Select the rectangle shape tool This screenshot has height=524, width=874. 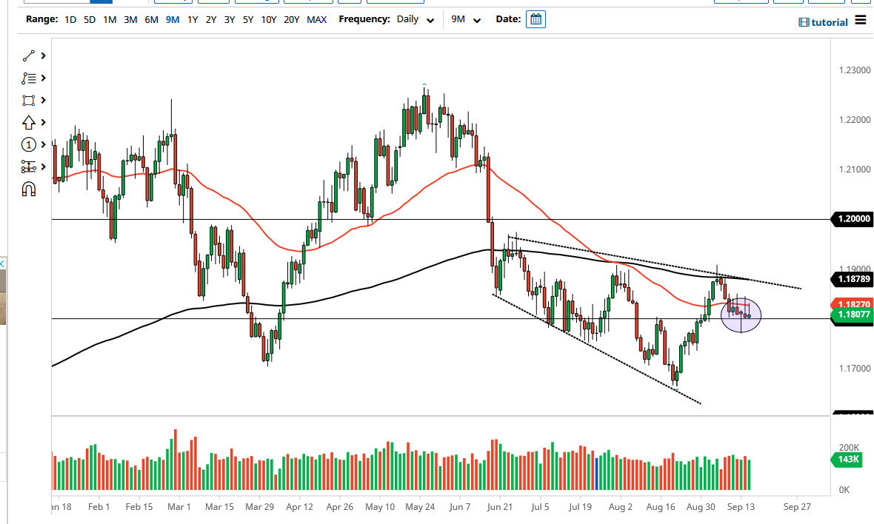(29, 100)
